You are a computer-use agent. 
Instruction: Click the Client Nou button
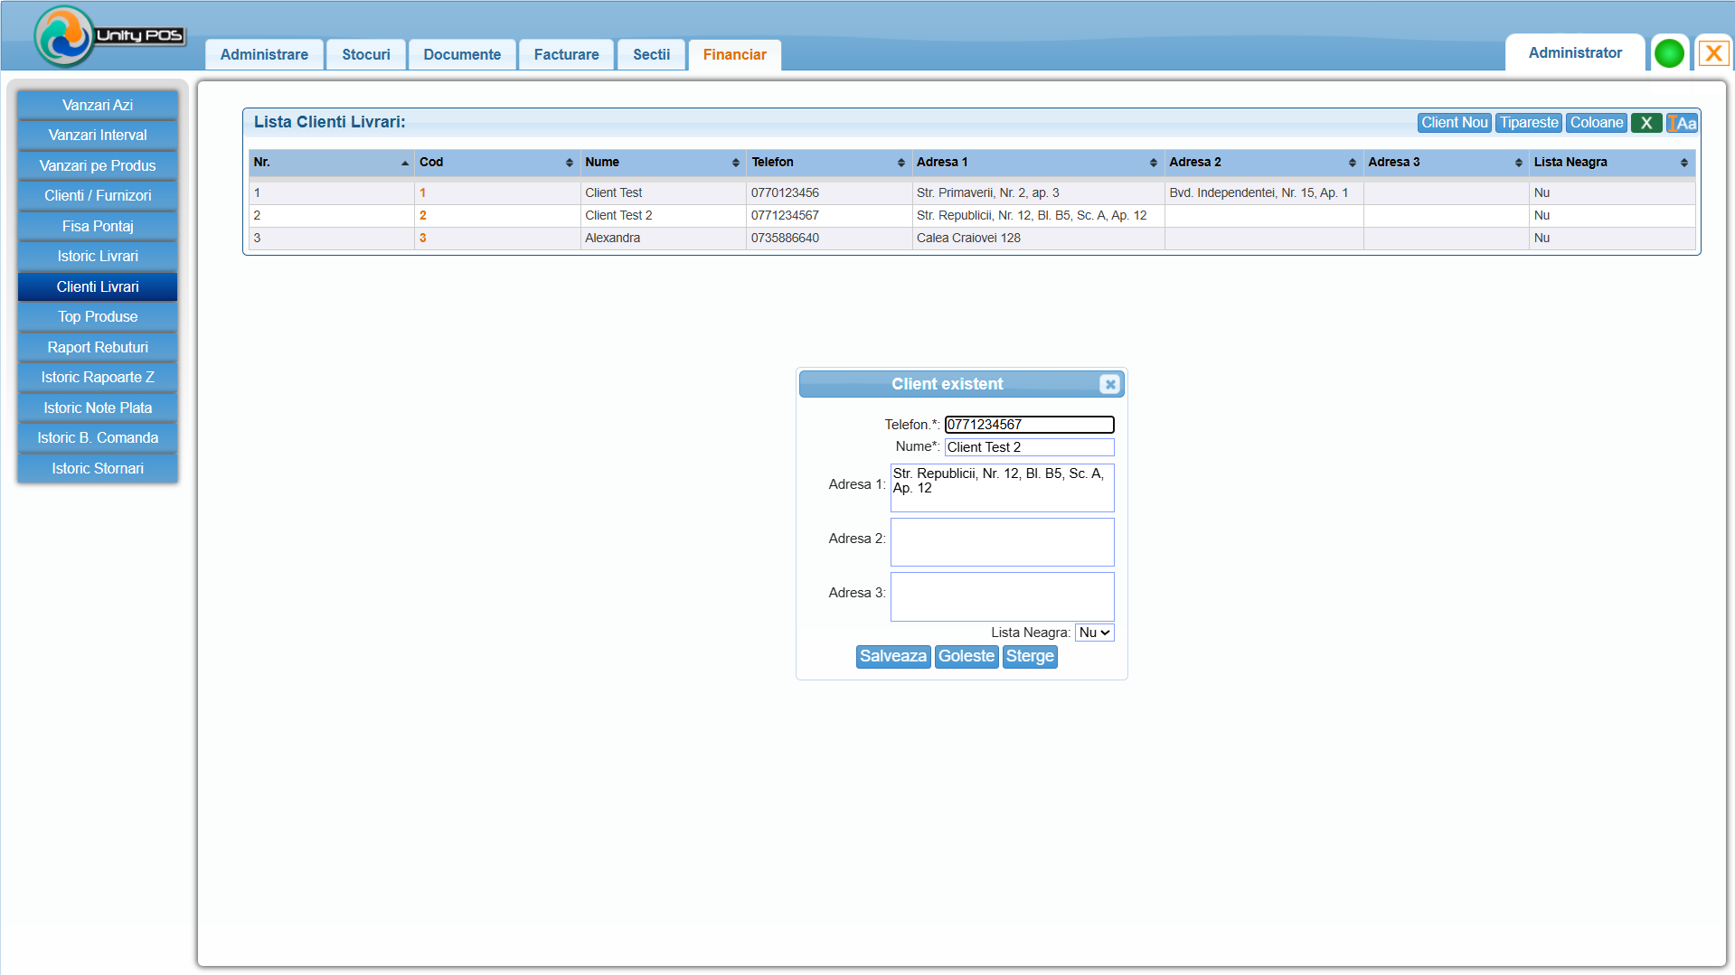tap(1454, 123)
